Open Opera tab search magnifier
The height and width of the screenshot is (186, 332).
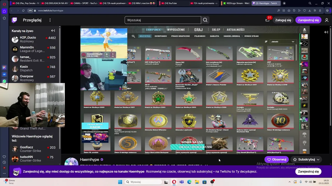[x=310, y=3]
